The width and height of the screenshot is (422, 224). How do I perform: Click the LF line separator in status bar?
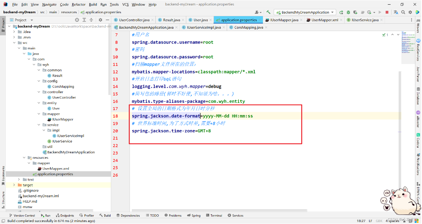click(x=371, y=221)
